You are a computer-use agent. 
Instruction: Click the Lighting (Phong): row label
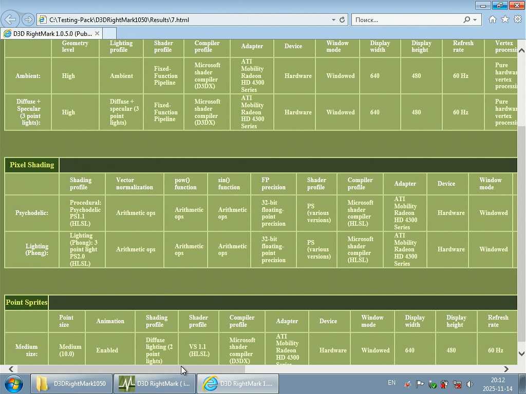[x=37, y=249]
